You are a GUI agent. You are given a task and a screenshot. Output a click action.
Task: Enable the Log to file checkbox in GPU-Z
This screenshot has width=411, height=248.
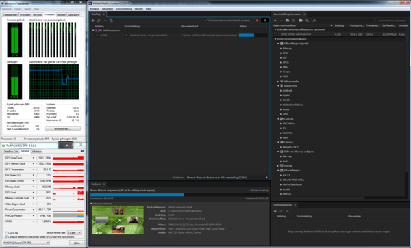[x=6, y=233]
